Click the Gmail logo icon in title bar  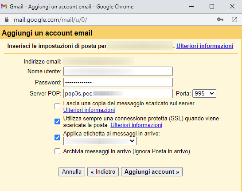tap(4, 7)
